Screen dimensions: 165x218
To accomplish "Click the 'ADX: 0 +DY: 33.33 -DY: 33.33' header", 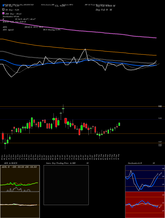I will tap(19, 167).
